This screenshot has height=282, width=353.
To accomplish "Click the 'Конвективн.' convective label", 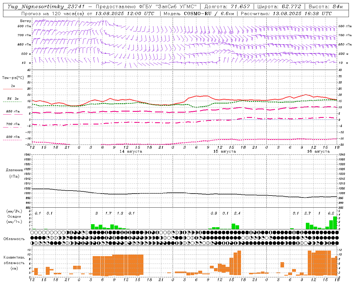I will 14,257.
